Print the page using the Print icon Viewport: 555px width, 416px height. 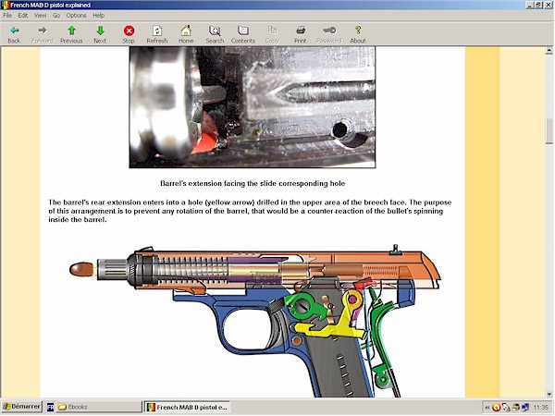301,31
